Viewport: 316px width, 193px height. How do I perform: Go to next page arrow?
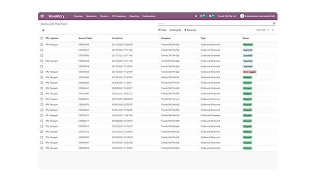tap(273, 30)
